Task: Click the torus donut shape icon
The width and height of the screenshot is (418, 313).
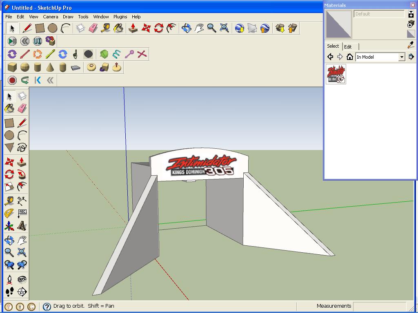Action: click(x=91, y=67)
